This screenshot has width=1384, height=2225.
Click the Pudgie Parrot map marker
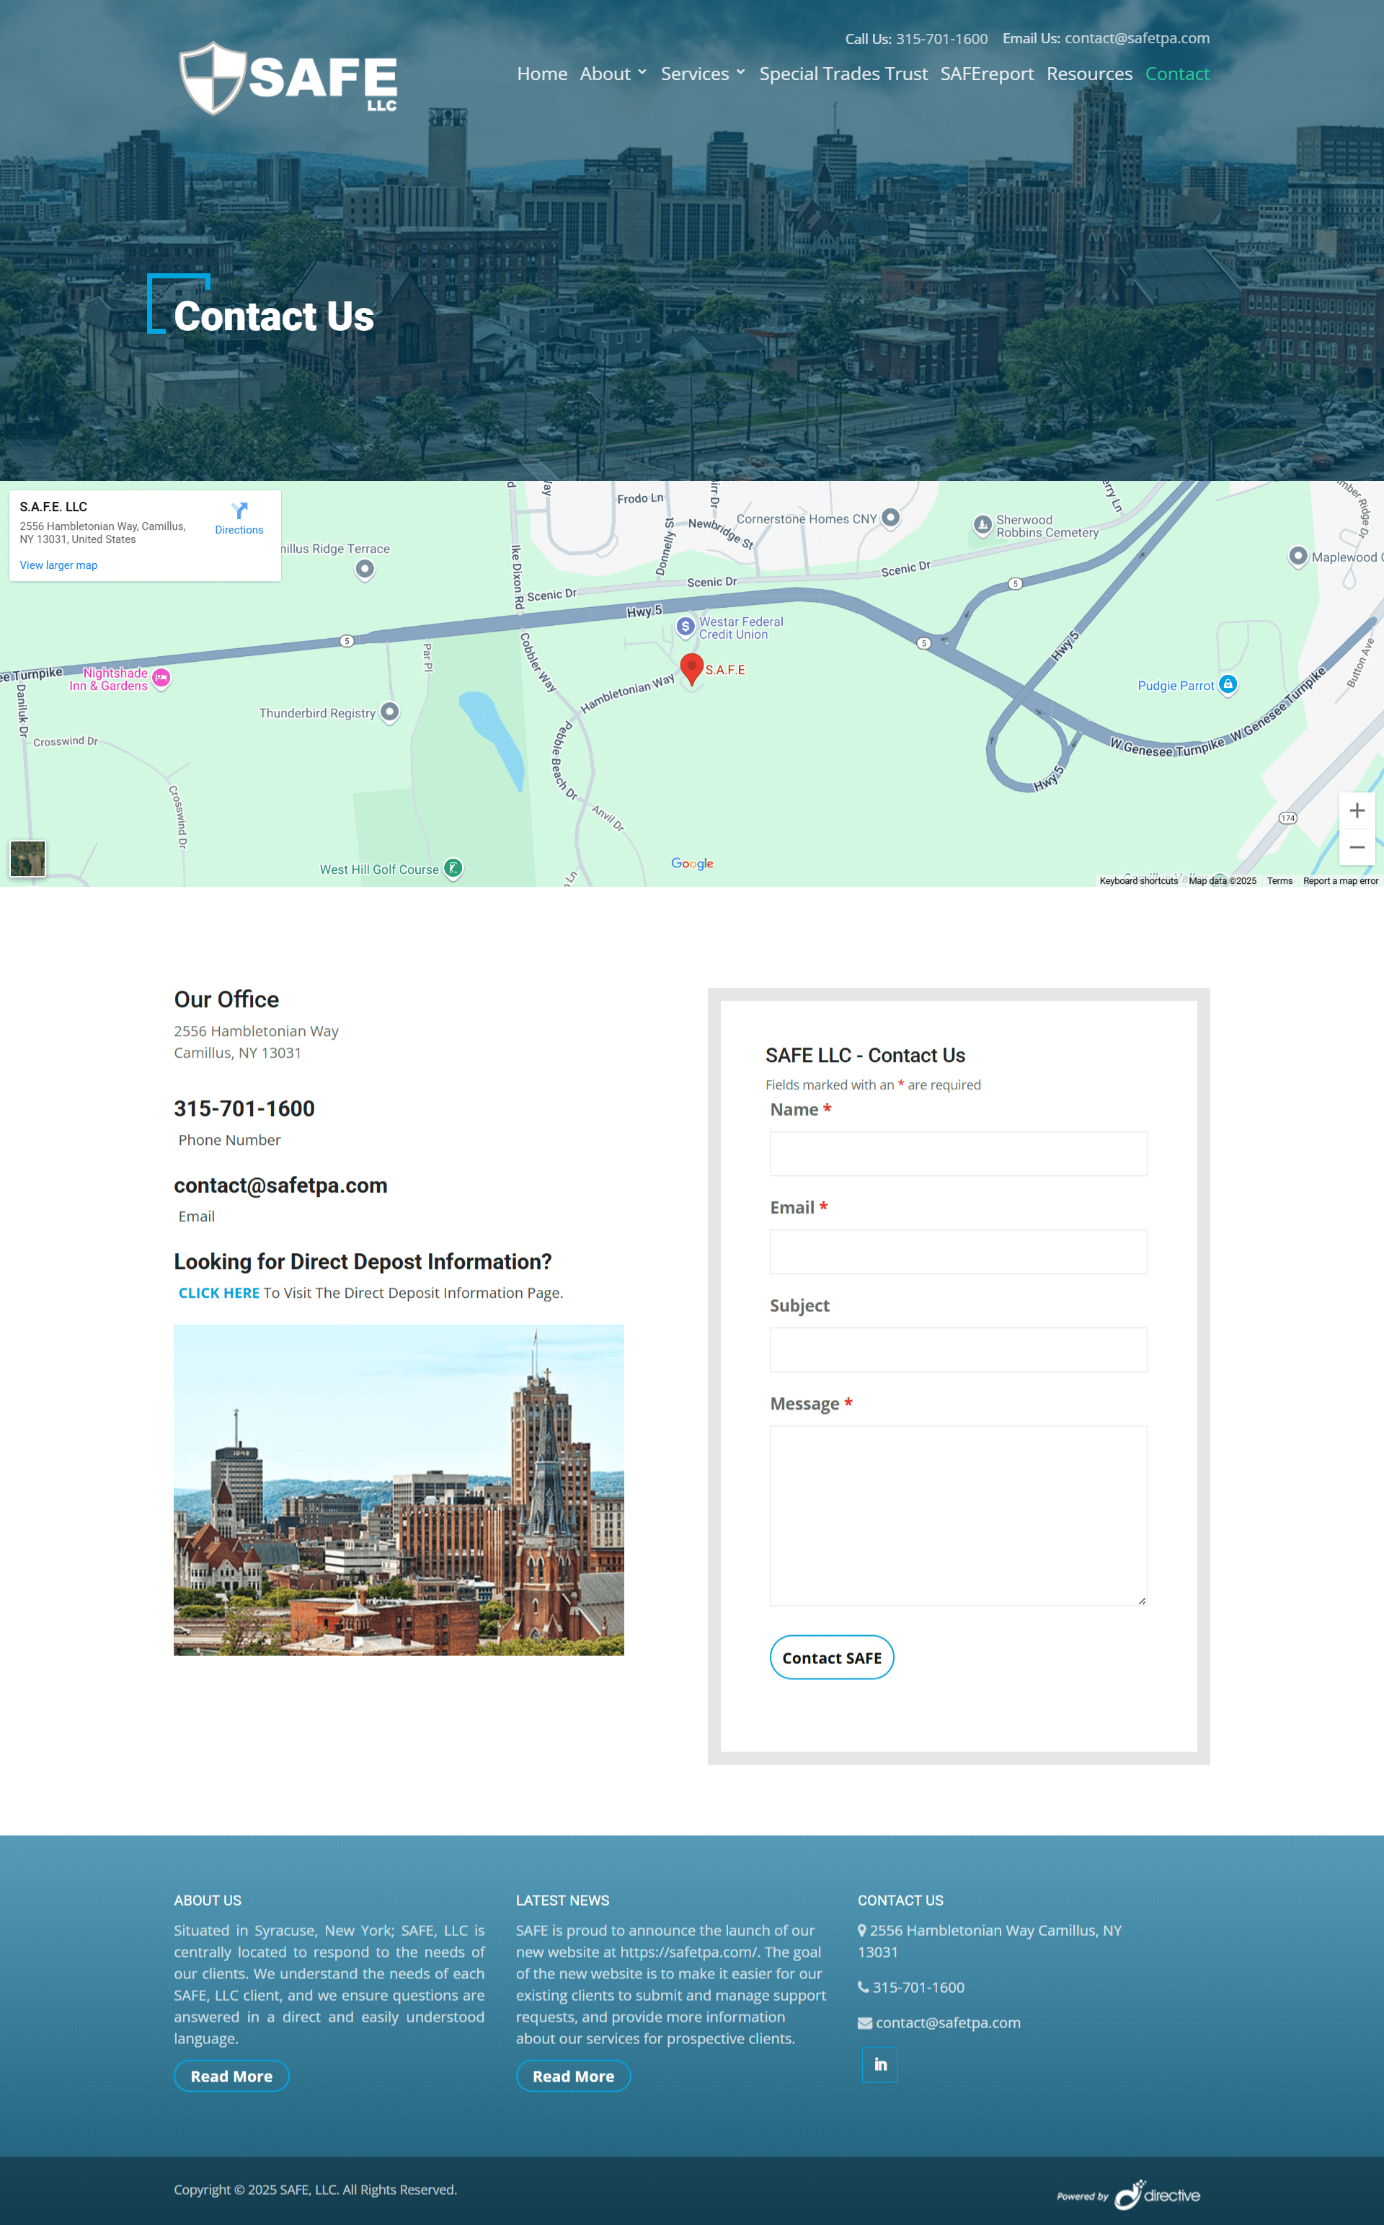point(1228,684)
